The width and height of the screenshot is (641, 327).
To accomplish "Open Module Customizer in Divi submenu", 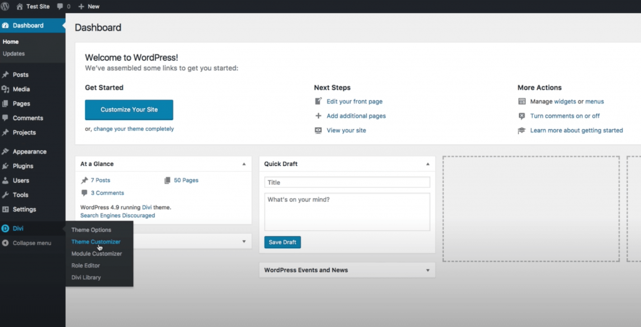I will pyautogui.click(x=96, y=254).
